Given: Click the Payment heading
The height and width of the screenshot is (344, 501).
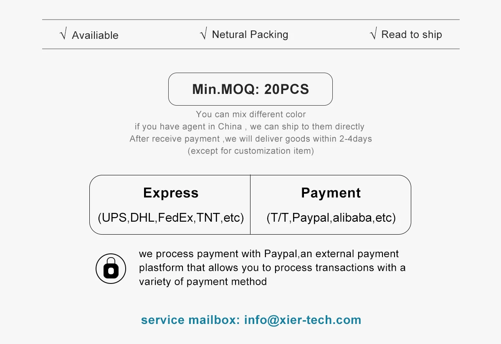Looking at the screenshot, I should pyautogui.click(x=331, y=193).
